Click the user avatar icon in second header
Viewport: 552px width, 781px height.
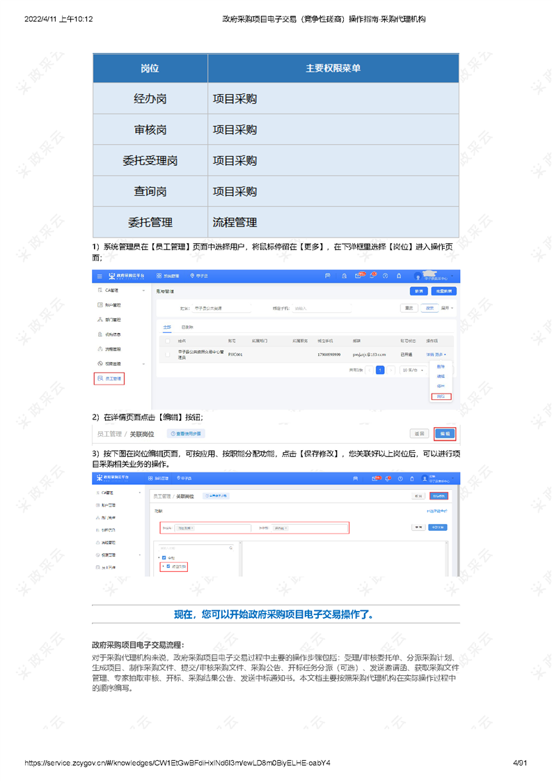coord(424,479)
